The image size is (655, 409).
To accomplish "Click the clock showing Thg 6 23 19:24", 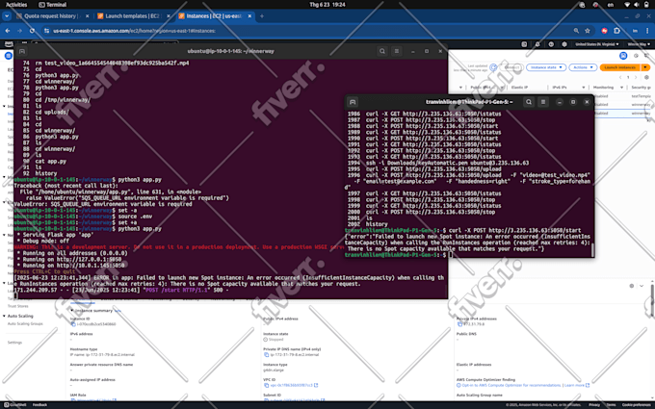I will (x=327, y=5).
